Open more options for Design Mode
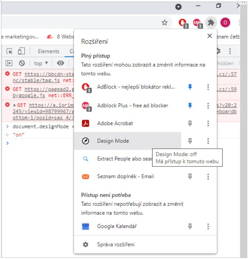248x259 pixels. [x=208, y=141]
